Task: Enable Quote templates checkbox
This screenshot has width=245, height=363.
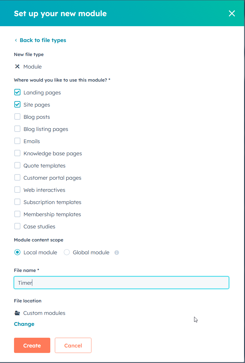Action: pyautogui.click(x=17, y=166)
